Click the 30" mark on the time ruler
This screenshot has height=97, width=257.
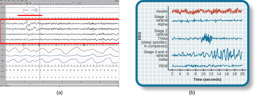[117, 82]
